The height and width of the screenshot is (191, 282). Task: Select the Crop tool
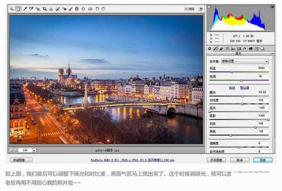click(45, 9)
